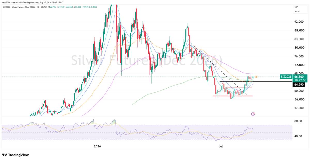
Task: Click the 52.000 price axis label
Action: click(299, 108)
